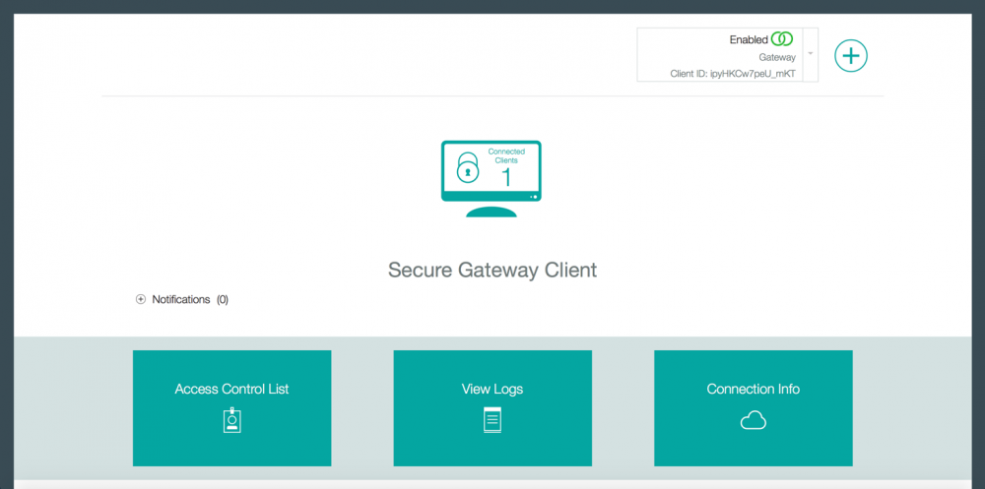The image size is (985, 489).
Task: Open the View Logs tile
Action: coord(492,408)
